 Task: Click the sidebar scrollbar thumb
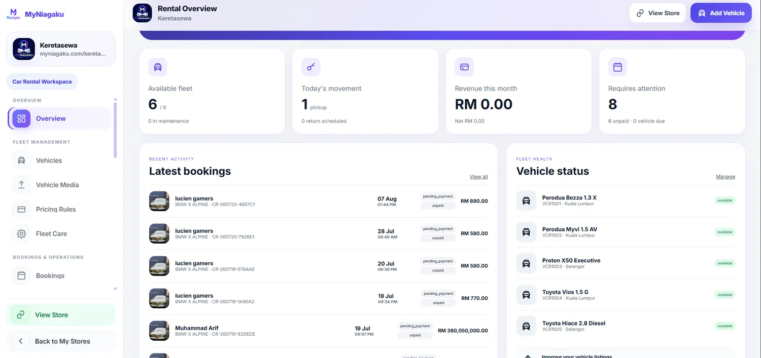115,130
